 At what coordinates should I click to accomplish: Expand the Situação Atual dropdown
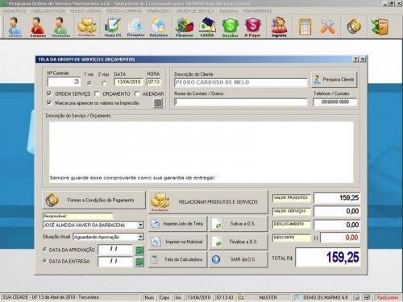141,237
